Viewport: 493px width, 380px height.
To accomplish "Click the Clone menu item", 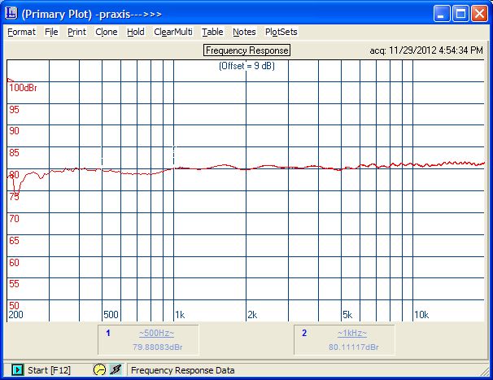I will click(x=107, y=32).
